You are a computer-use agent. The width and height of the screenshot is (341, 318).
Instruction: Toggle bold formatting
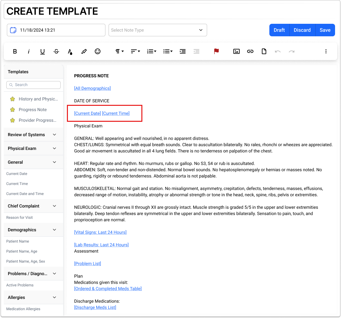pyautogui.click(x=15, y=51)
